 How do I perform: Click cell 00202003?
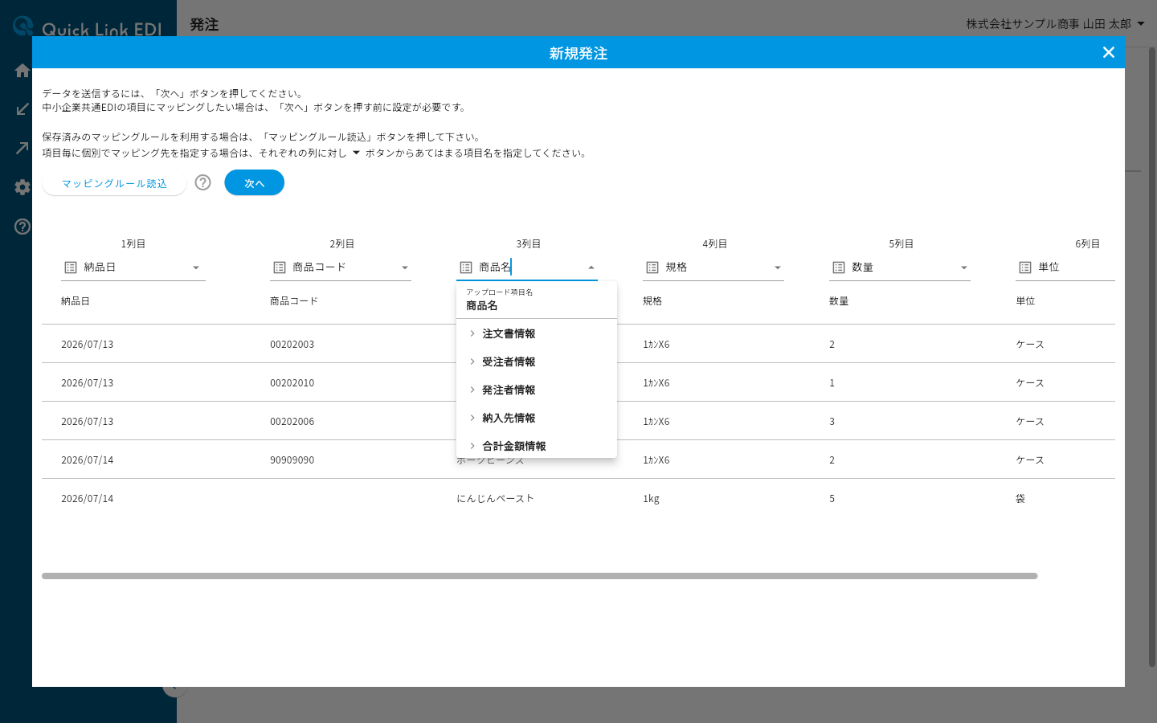pyautogui.click(x=292, y=344)
